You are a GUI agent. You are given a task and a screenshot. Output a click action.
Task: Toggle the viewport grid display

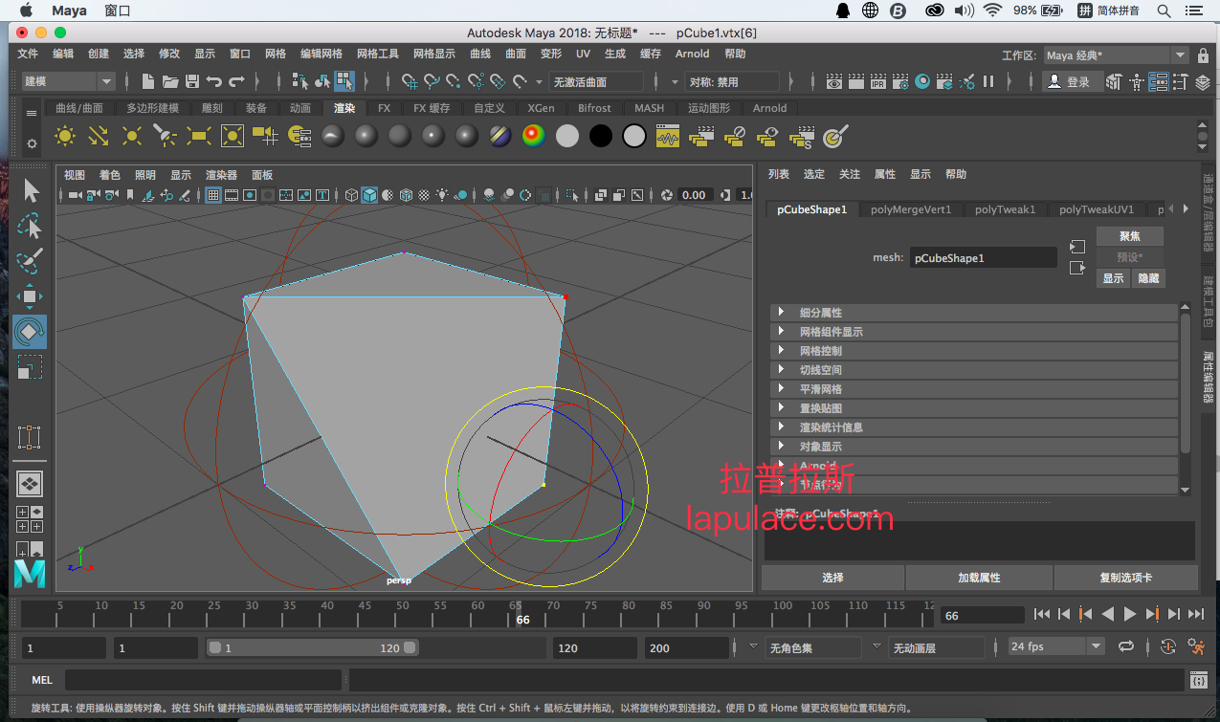coord(213,195)
